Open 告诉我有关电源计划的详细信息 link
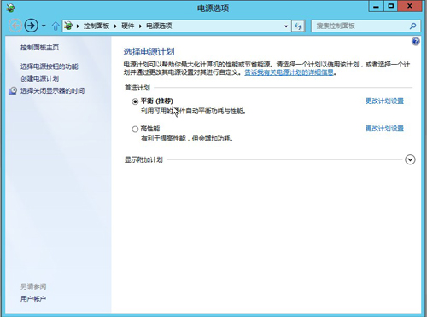The height and width of the screenshot is (317, 427). [x=289, y=72]
